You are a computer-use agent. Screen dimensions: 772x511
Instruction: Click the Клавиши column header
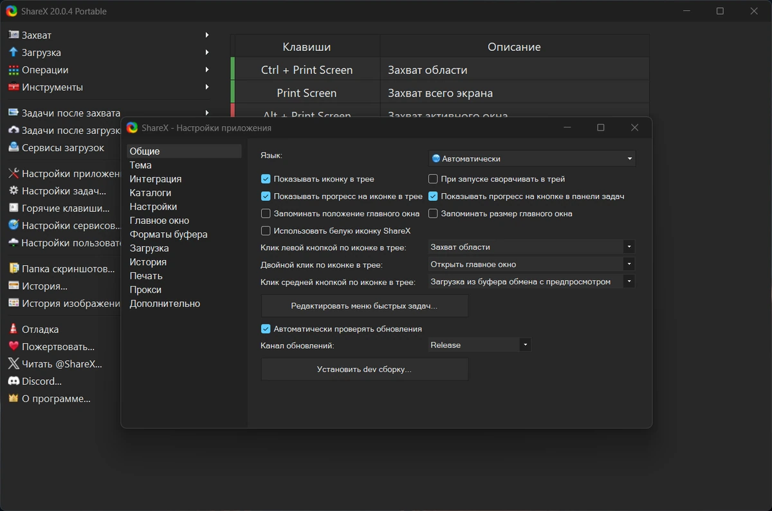tap(307, 47)
